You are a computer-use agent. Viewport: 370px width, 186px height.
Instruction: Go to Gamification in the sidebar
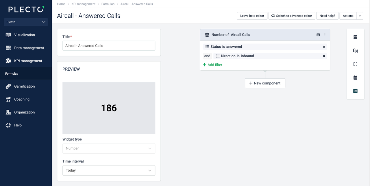(24, 86)
